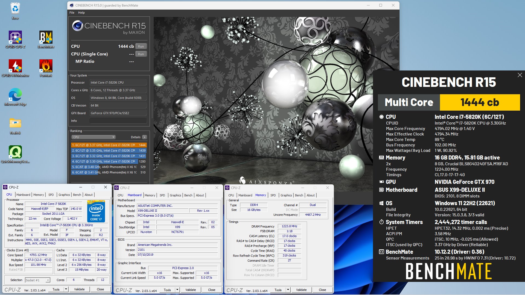The image size is (525, 295).
Task: Launch the BenchMate desktop shortcut
Action: (46, 40)
